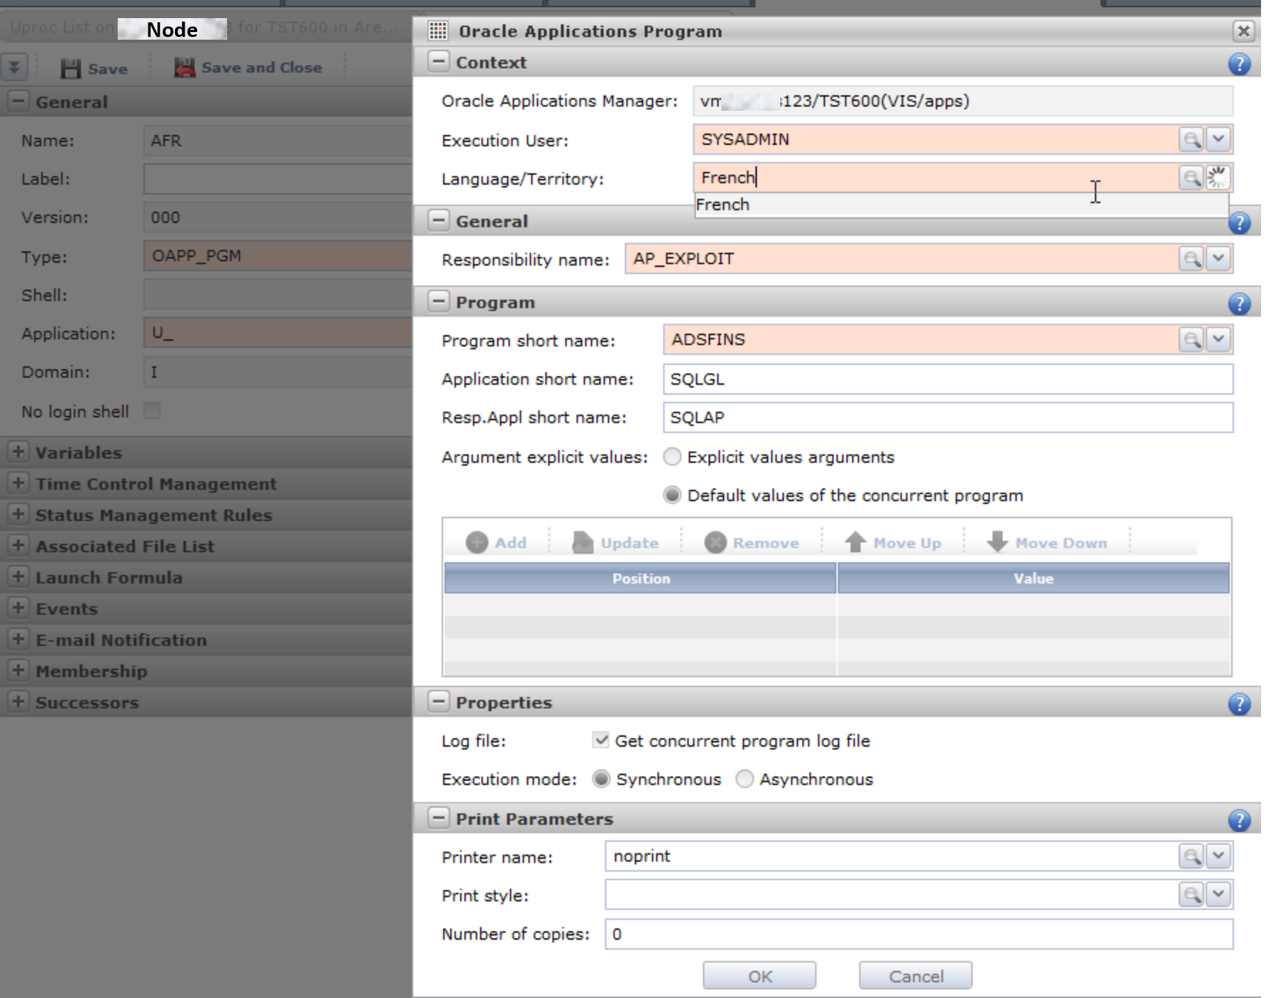Collapse the Program section
Screen dimensions: 1268x998
pyautogui.click(x=438, y=302)
